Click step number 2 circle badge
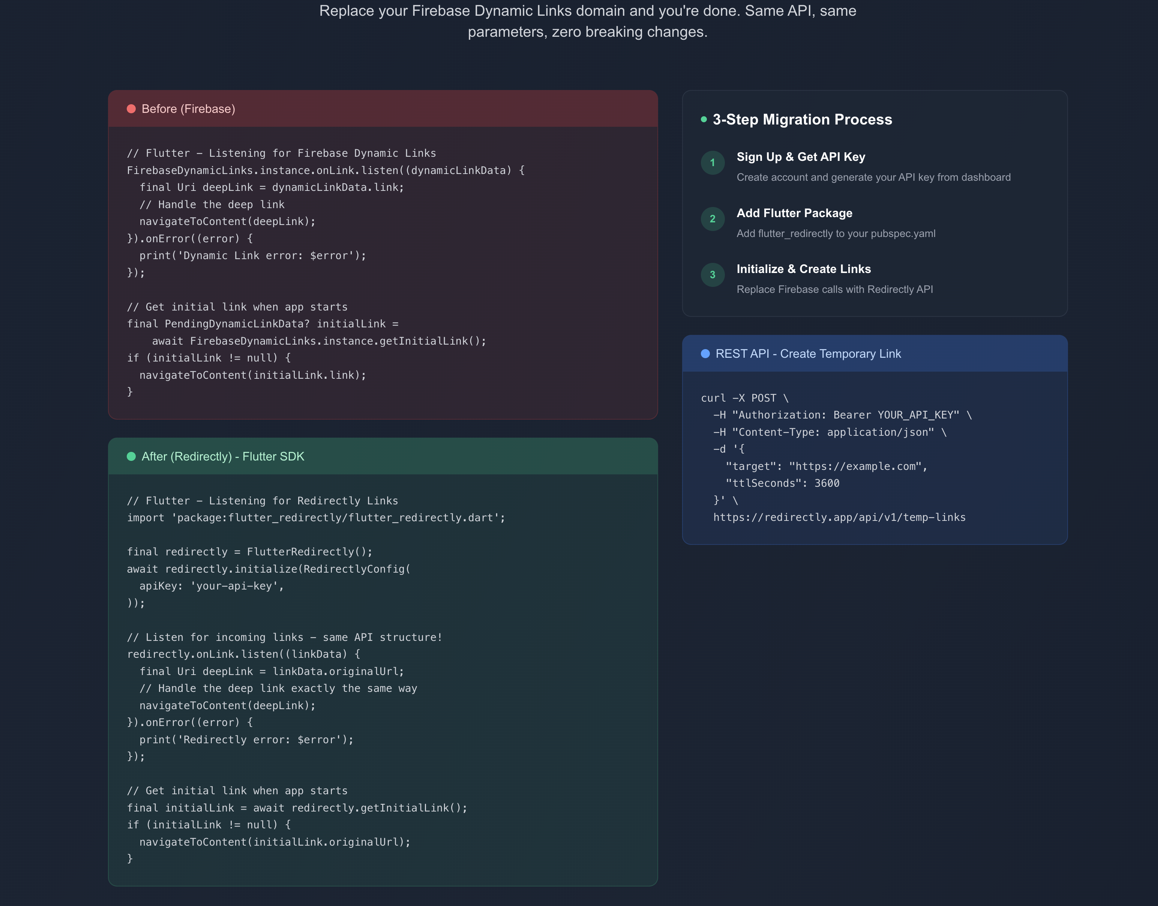 pyautogui.click(x=712, y=219)
